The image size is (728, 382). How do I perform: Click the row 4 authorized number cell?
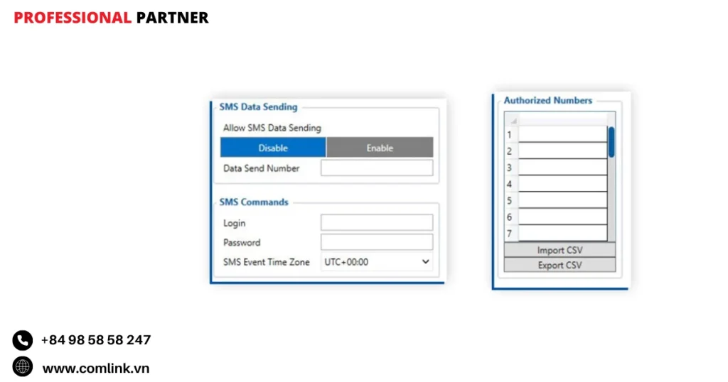point(562,184)
